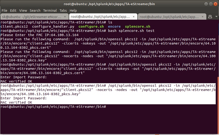This screenshot has width=219, height=135.
Task: Open the File menu
Action: tap(4, 11)
